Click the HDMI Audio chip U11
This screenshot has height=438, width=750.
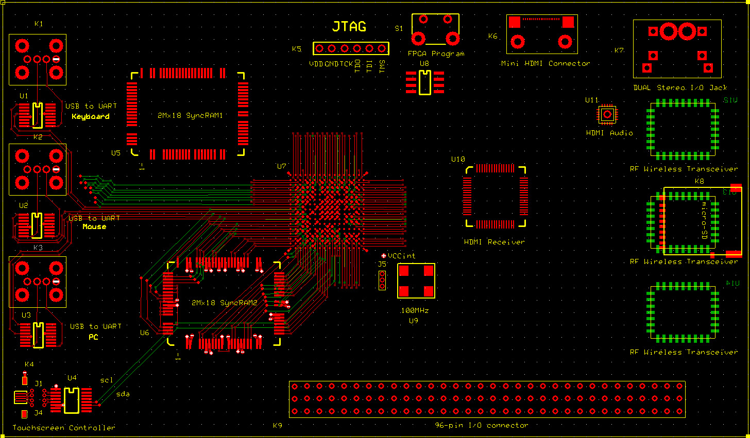coord(607,114)
